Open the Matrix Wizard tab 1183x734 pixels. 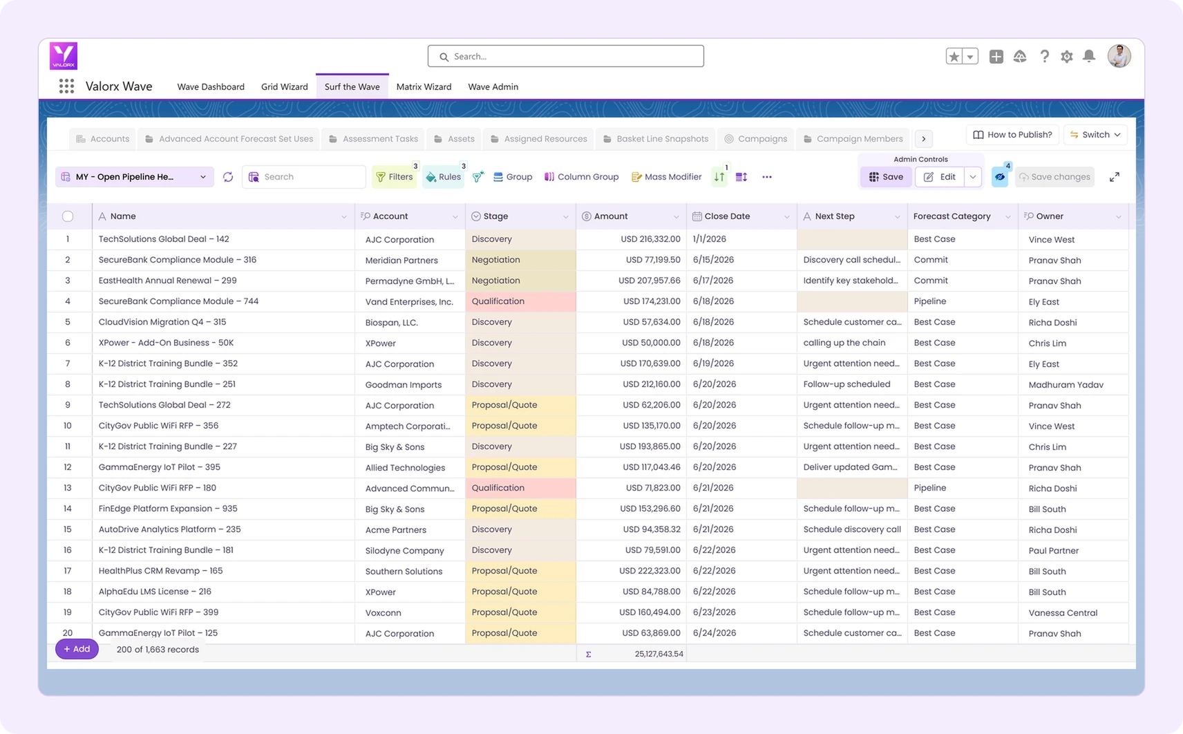(x=424, y=86)
